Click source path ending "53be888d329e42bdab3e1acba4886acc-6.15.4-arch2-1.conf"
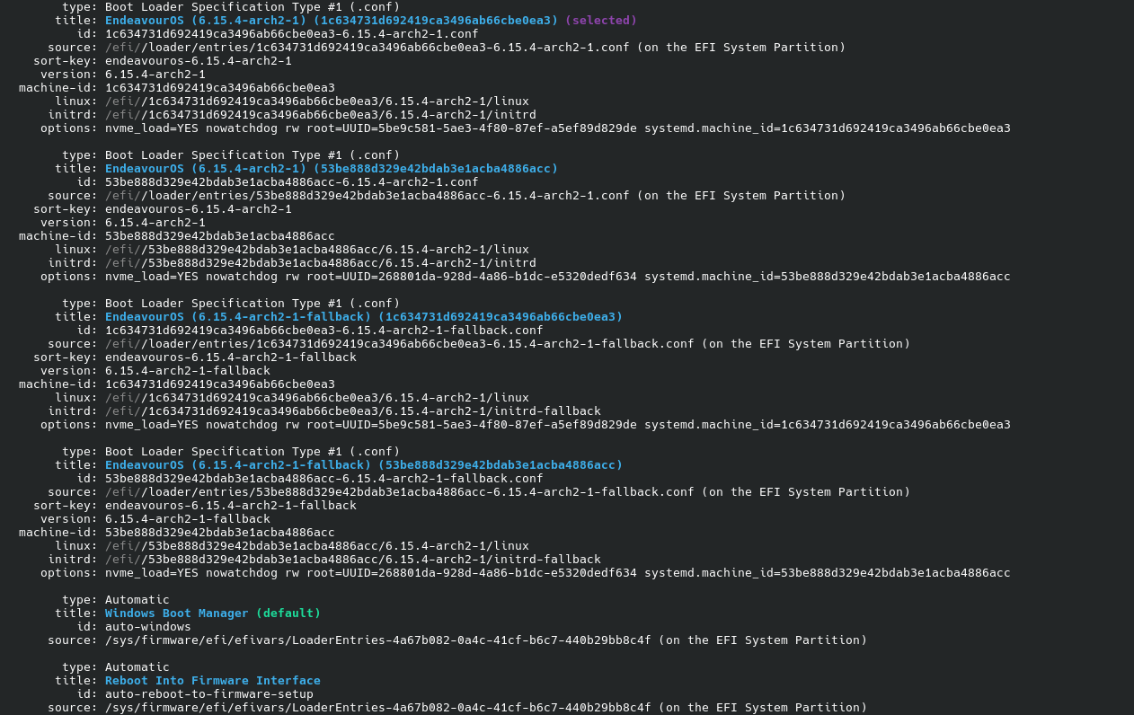The image size is (1134, 715). [368, 195]
